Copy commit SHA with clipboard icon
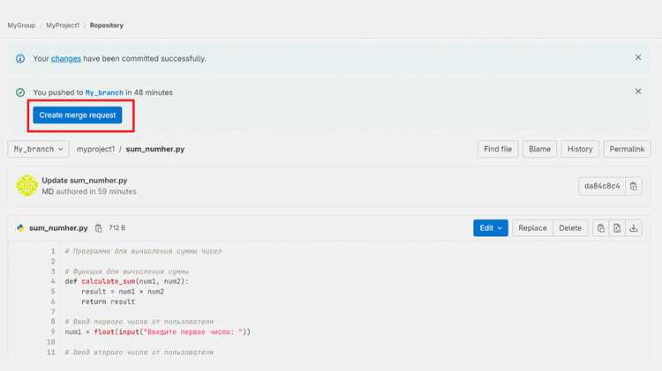The height and width of the screenshot is (371, 662). [633, 186]
